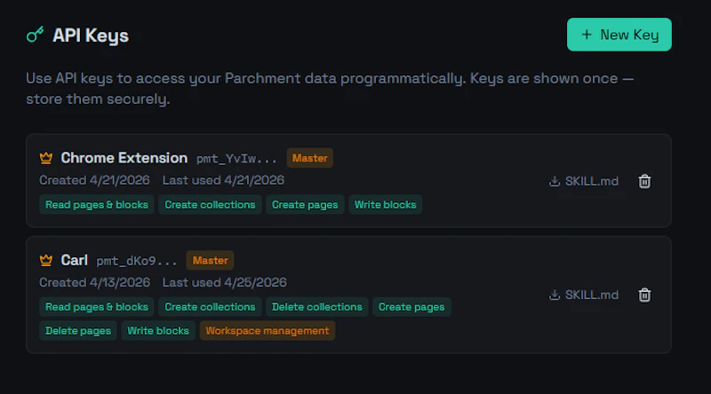Click Carl's Delete pages tag

[x=78, y=331]
